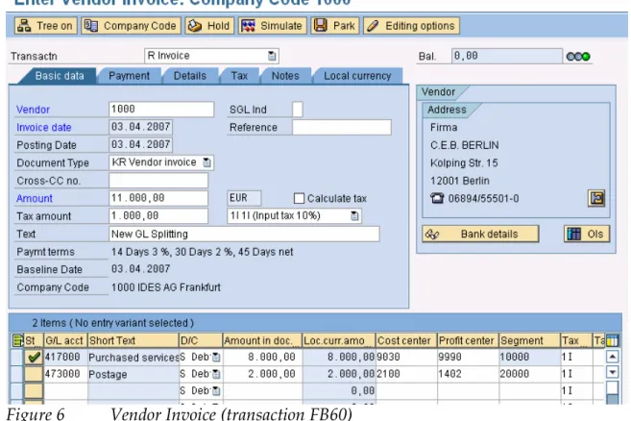This screenshot has width=631, height=421.
Task: Expand D/C dropdown in third empty row
Action: point(216,390)
